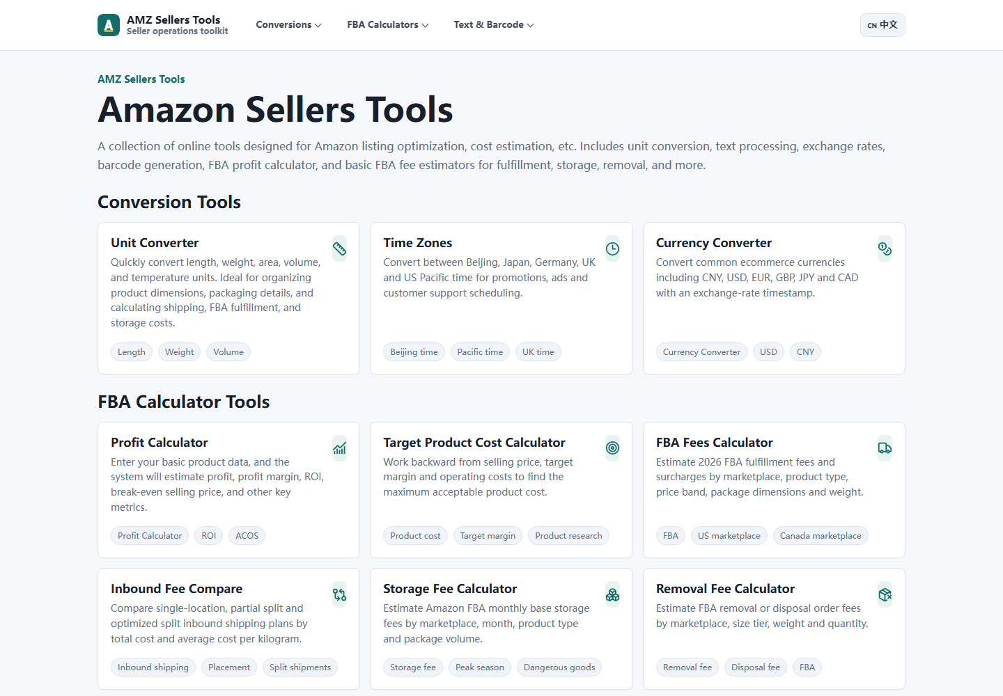This screenshot has width=1003, height=696.
Task: Click the Placement tag
Action: point(229,667)
